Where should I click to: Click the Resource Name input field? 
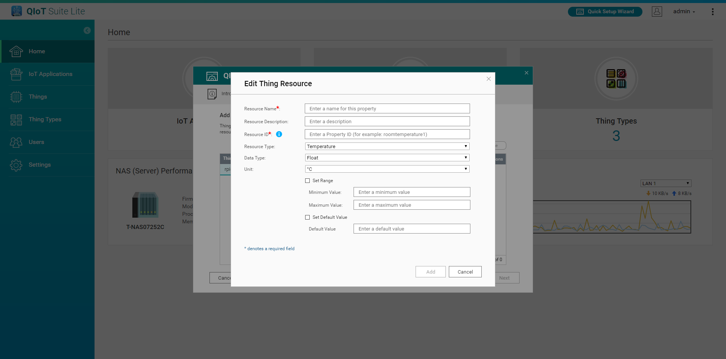[387, 108]
